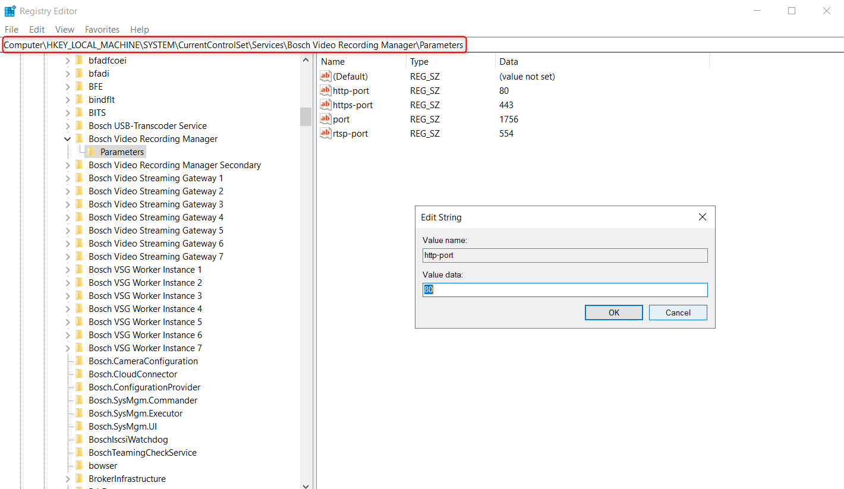Select the Bosch.ConfigurationProvider key
This screenshot has width=844, height=489.
(x=144, y=387)
